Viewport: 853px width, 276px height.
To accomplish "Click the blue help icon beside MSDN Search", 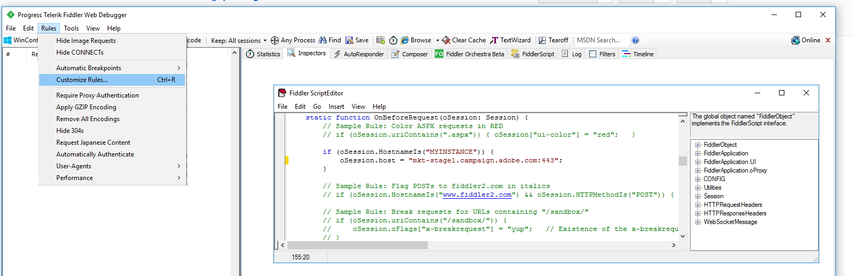I will click(x=635, y=40).
